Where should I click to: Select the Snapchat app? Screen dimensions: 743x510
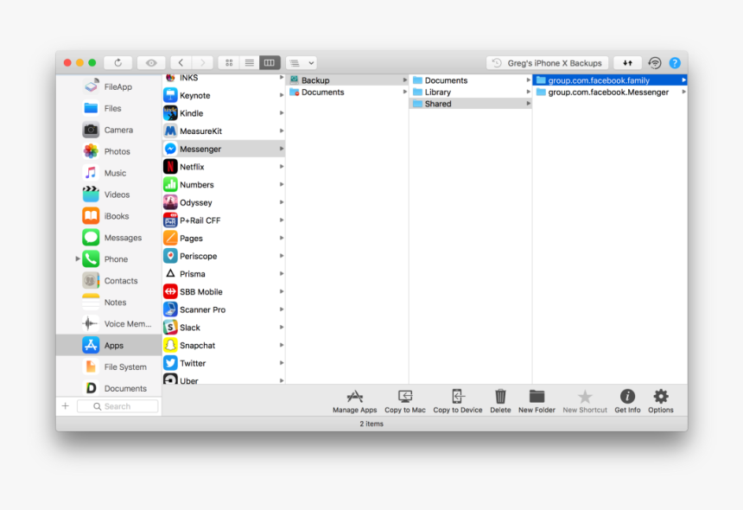(224, 346)
